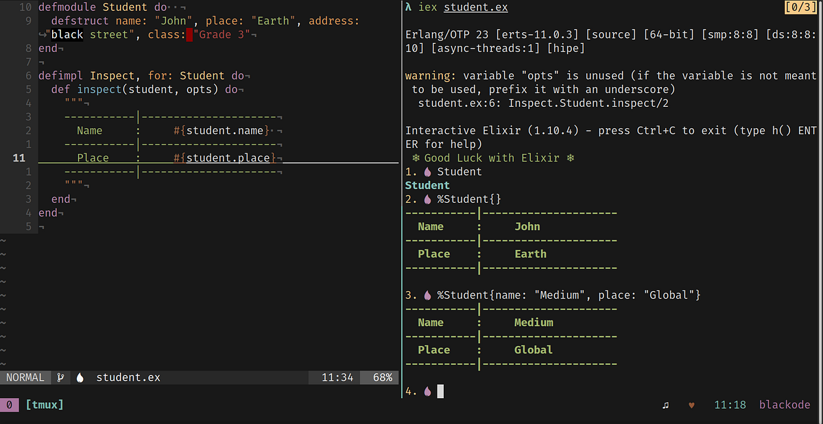Click the git branch icon in vim statusline
The height and width of the screenshot is (424, 823).
(x=60, y=377)
